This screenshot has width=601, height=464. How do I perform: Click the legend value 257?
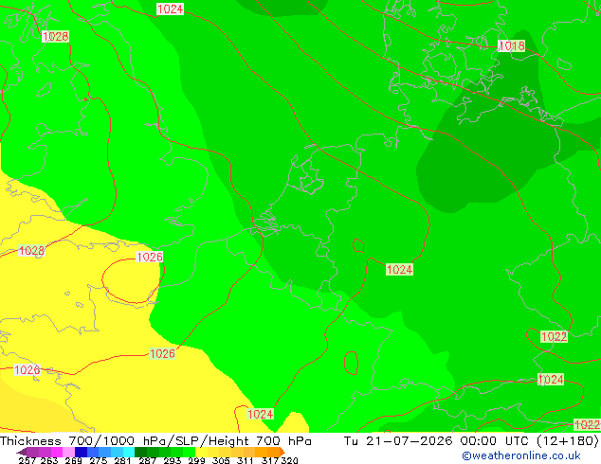(x=27, y=460)
